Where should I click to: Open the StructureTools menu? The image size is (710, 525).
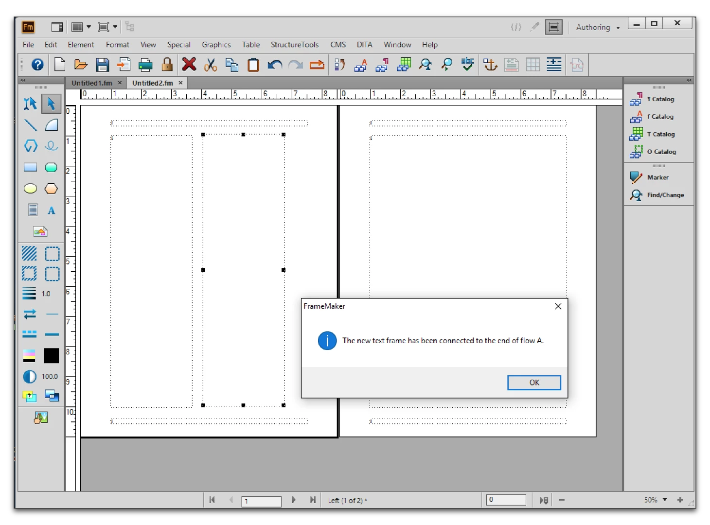point(295,45)
